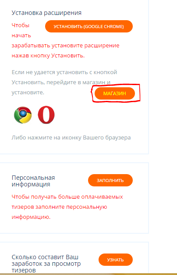
Task: Click the line зарабатывать установите расширение
Action: [65, 46]
